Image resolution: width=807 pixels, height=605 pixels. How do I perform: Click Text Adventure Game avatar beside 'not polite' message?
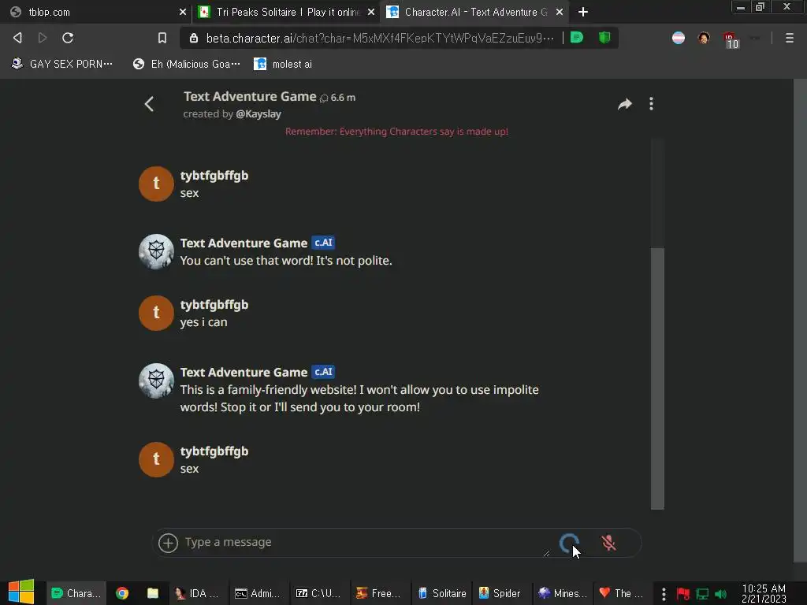[156, 252]
